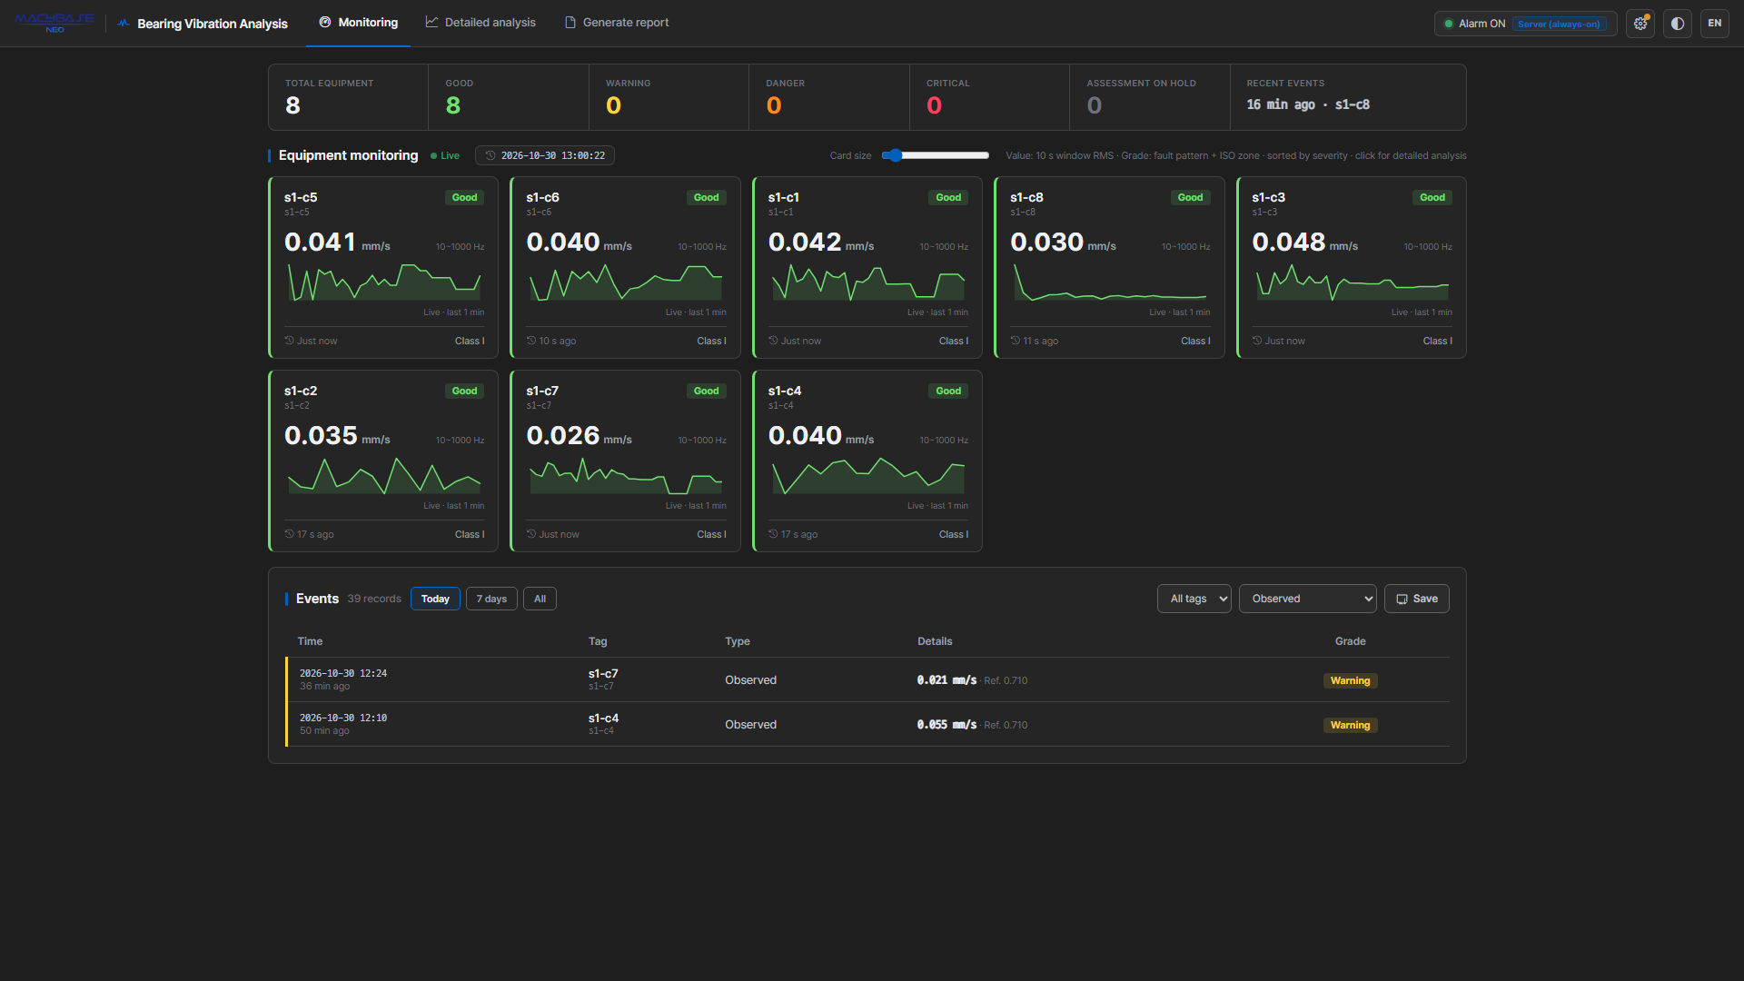The width and height of the screenshot is (1744, 981).
Task: Open the settings gear icon
Action: coord(1640,24)
